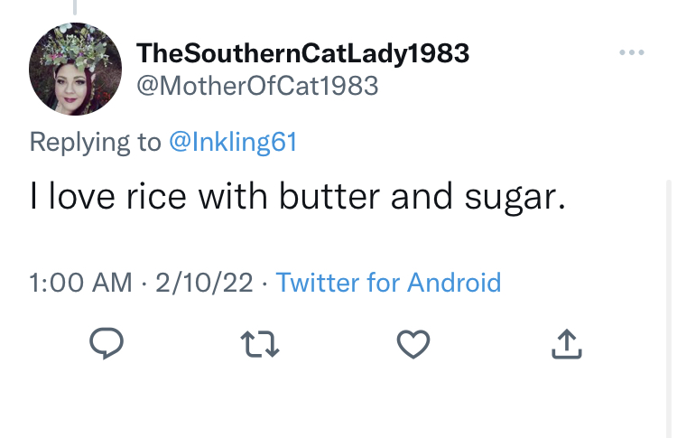This screenshot has height=438, width=677.
Task: Click the vertical scrollbar on right edge
Action: (669, 309)
